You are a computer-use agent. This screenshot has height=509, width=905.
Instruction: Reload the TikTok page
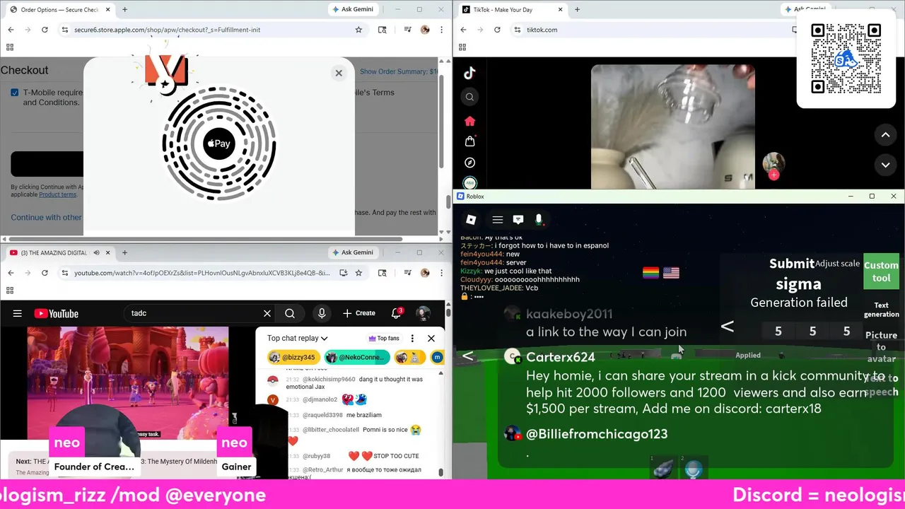point(497,30)
